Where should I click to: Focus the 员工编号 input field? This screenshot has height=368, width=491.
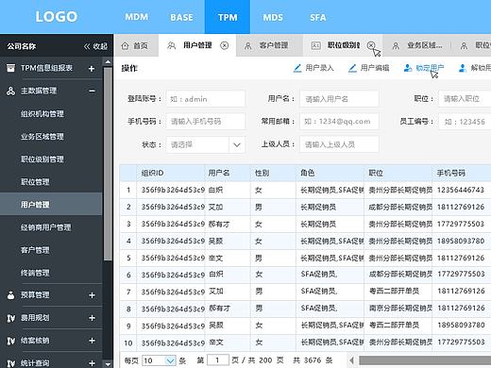coord(465,122)
